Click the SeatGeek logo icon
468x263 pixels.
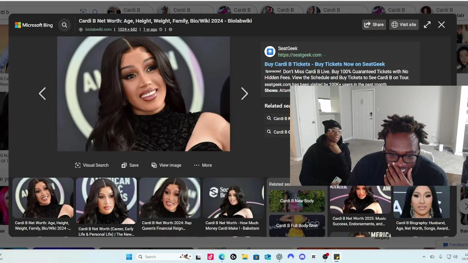pyautogui.click(x=270, y=52)
